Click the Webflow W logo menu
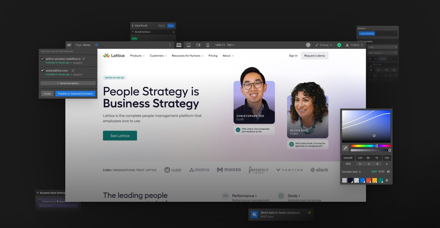Image resolution: width=440 pixels, height=228 pixels. click(69, 45)
